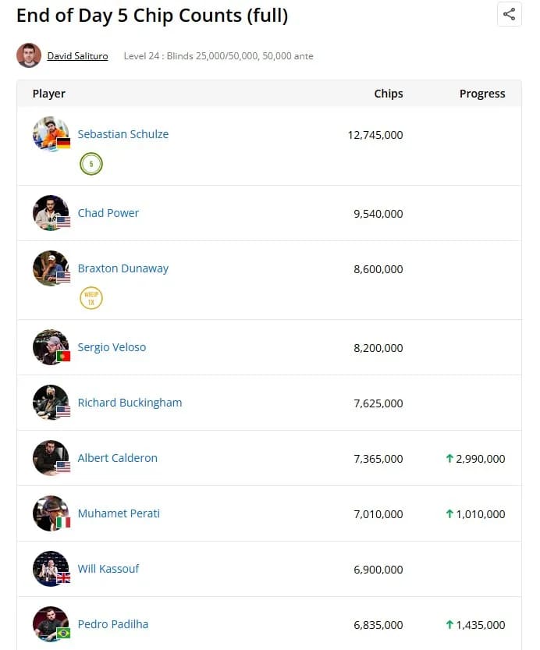Open Chad Power's player link
The image size is (540, 650).
pos(108,213)
